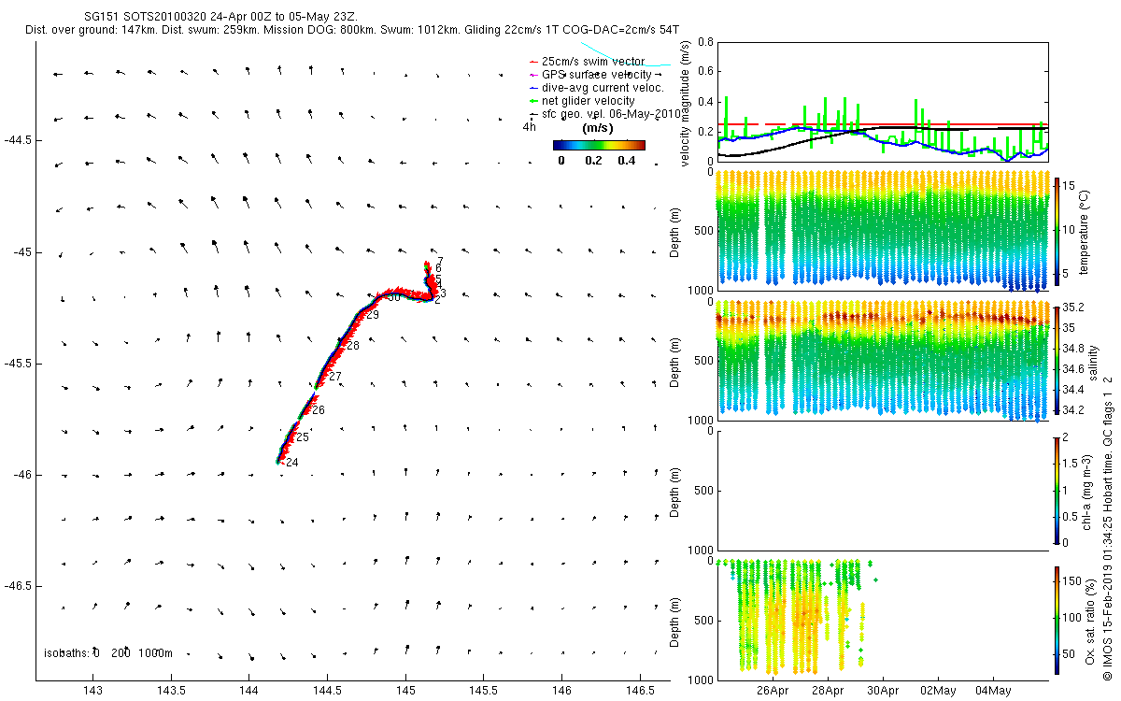
Task: Click inside the empty chl-a depth plot
Action: pos(883,490)
